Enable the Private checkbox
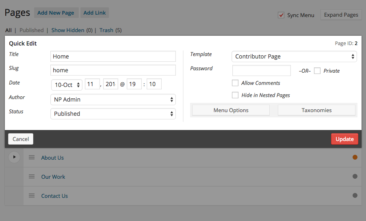Viewport: 366px width, 221px height. pyautogui.click(x=317, y=71)
